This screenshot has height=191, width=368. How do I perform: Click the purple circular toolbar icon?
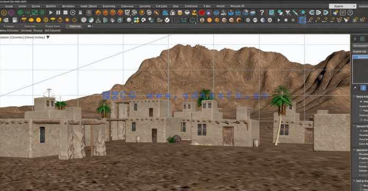(x=11, y=13)
